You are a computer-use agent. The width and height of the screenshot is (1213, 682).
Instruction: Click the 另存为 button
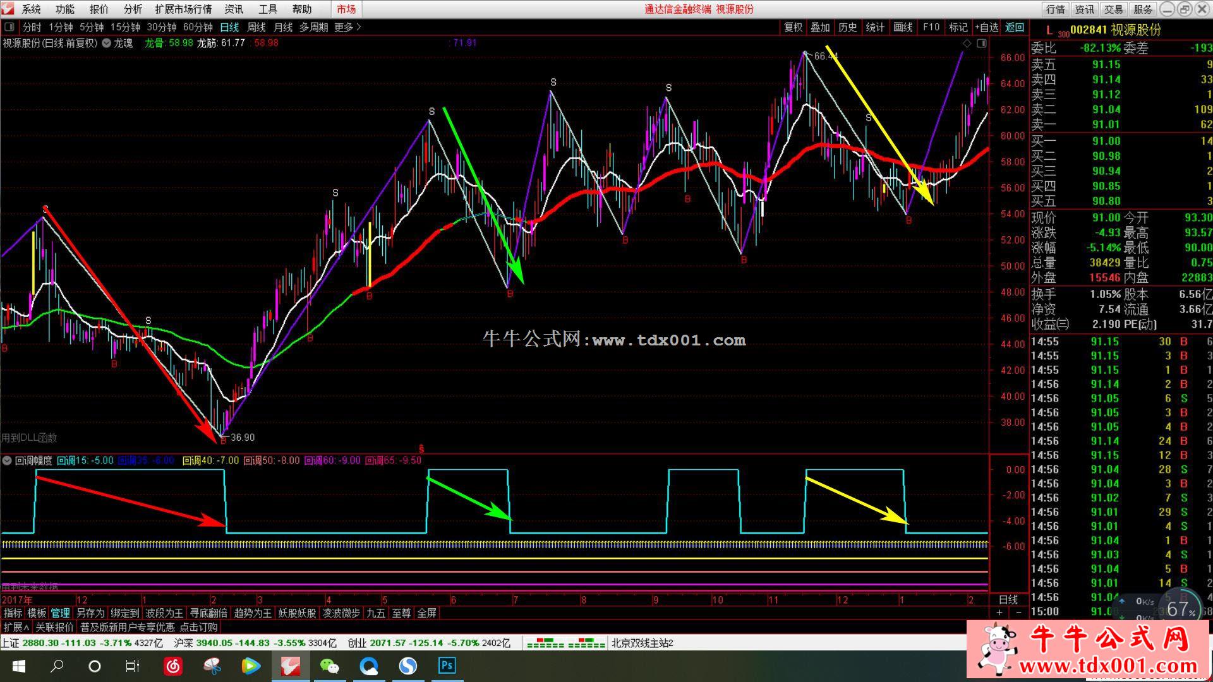[x=90, y=613]
